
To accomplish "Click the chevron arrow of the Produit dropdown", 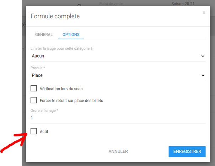I will [203, 76].
